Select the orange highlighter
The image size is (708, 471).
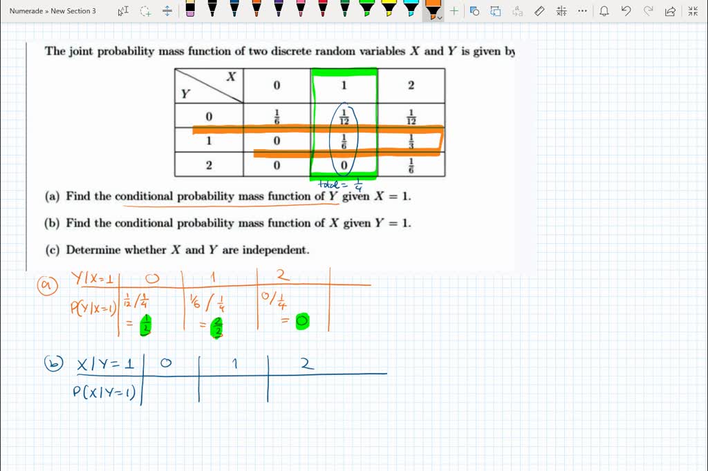[432, 9]
